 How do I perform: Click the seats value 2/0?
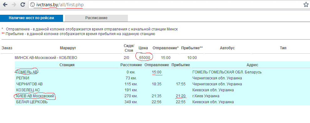click(x=126, y=58)
